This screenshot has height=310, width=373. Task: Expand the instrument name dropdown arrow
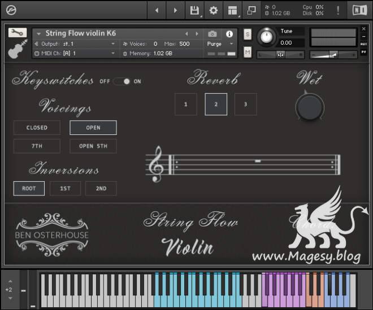tap(38, 34)
